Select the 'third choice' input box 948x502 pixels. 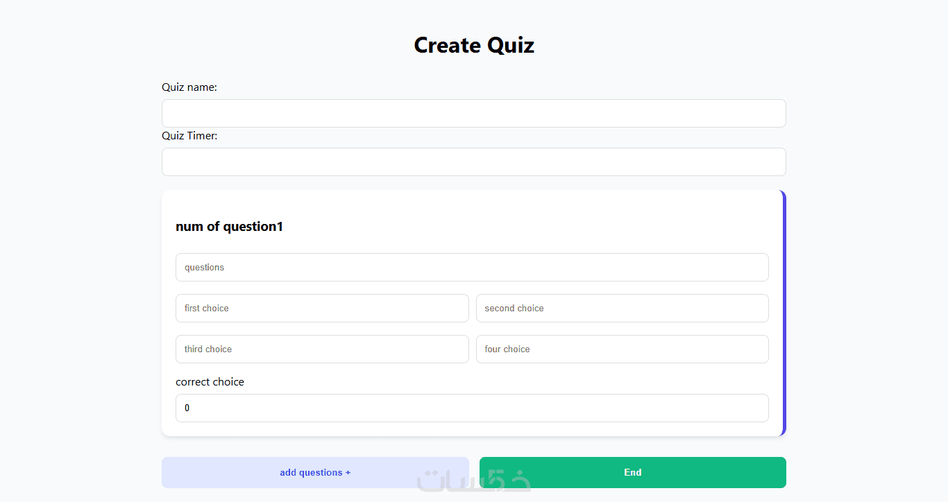322,349
